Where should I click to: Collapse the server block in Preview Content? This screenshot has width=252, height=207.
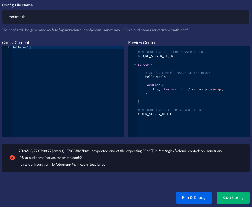click(x=135, y=64)
